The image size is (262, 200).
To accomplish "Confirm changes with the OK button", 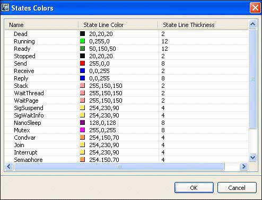I will click(x=194, y=188).
